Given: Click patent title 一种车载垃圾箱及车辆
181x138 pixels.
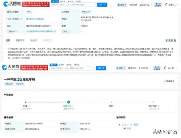Looking at the screenshot, I should coord(20,79).
